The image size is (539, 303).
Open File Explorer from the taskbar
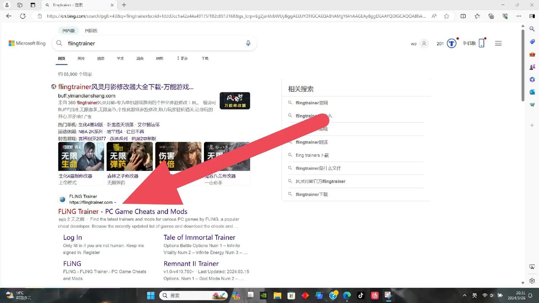(x=277, y=295)
